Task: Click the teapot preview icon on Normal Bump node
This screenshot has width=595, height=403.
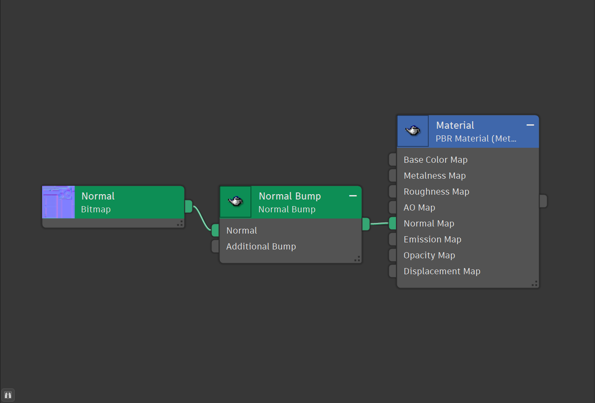Action: pos(235,202)
